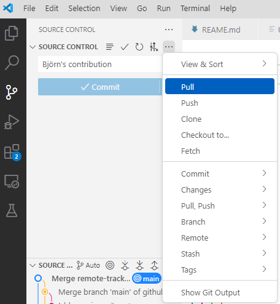
Task: Click the go to current history item target icon
Action: [110, 265]
